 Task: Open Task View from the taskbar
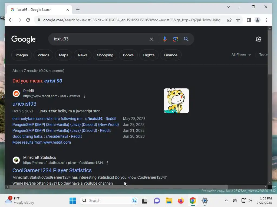[144, 201]
